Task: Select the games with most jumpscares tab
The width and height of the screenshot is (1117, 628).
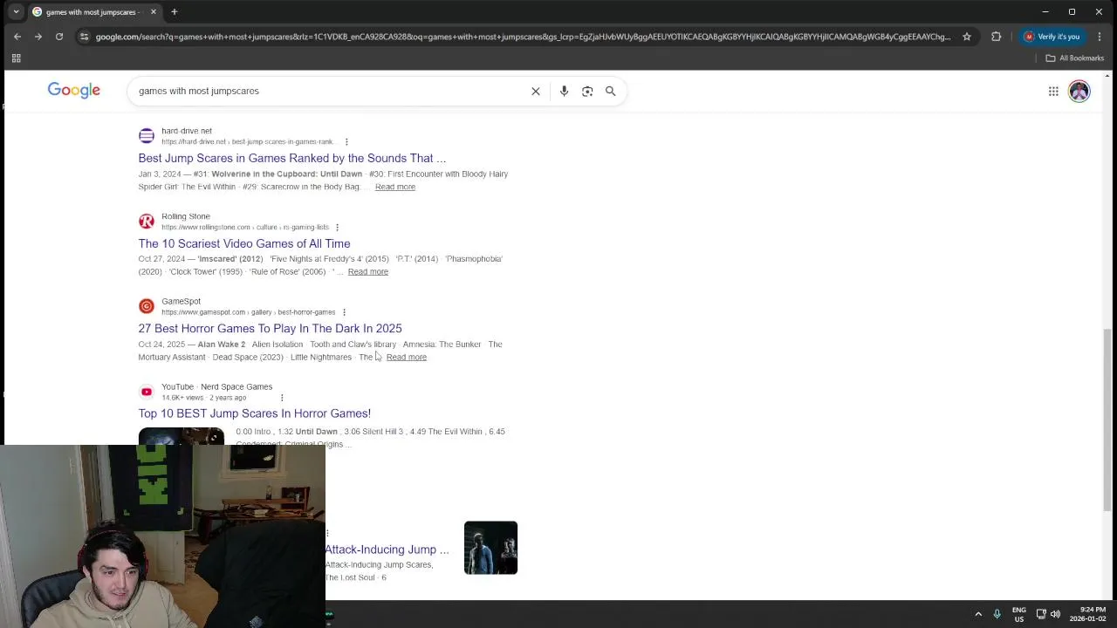Action: pyautogui.click(x=94, y=11)
